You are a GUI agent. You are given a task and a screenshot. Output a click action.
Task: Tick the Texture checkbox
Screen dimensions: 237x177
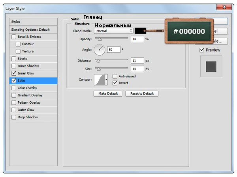[18, 51]
